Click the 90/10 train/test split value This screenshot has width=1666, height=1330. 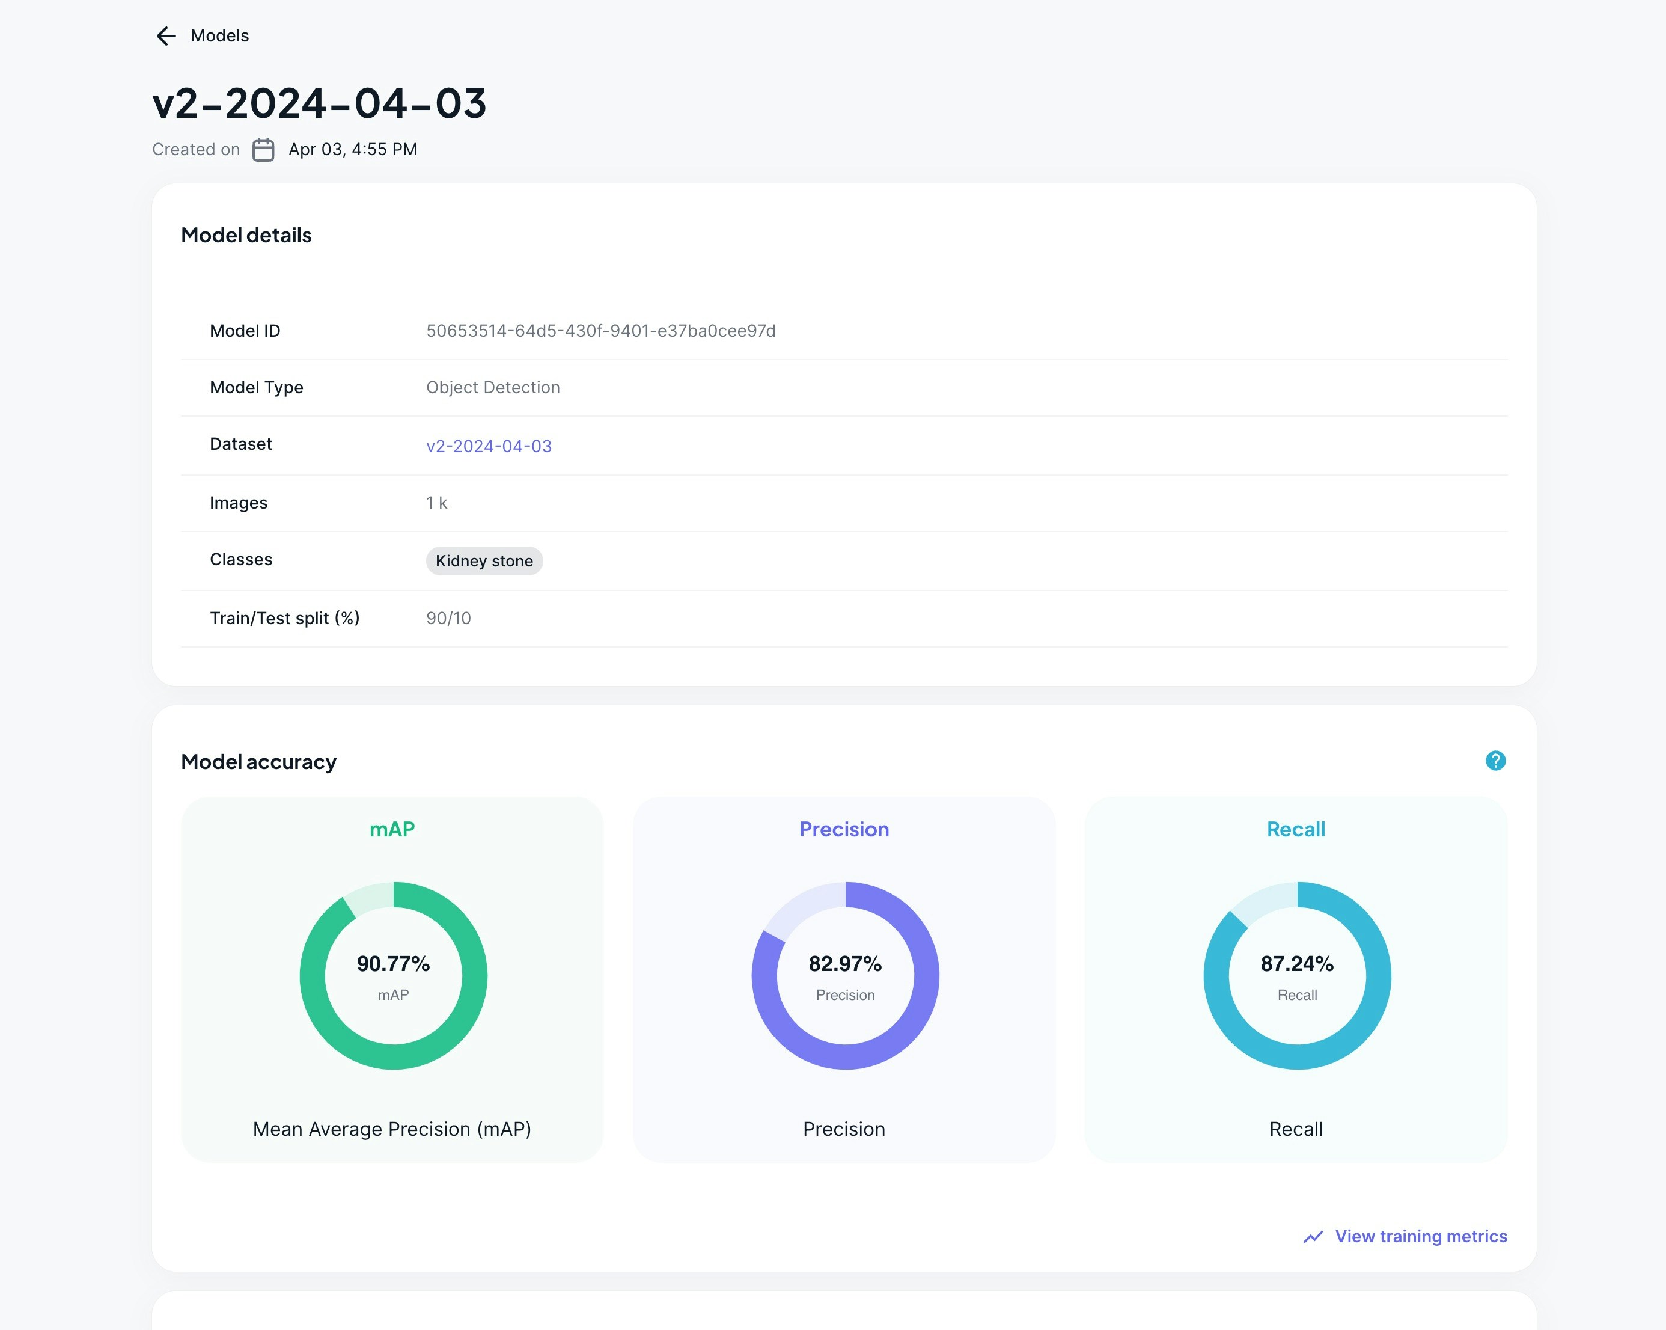coord(448,618)
